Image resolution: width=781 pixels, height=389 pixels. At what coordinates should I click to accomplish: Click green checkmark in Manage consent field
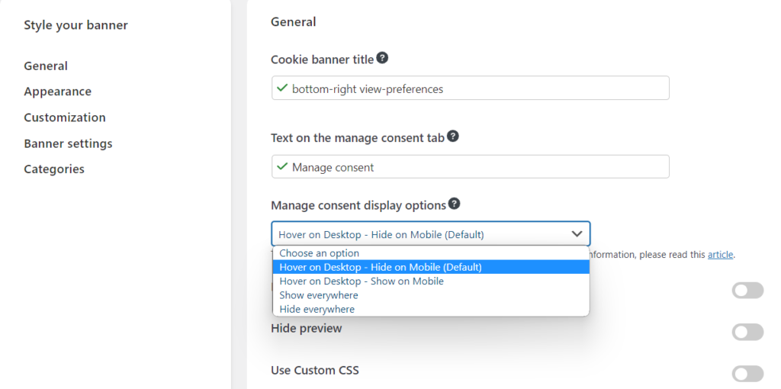coord(282,167)
